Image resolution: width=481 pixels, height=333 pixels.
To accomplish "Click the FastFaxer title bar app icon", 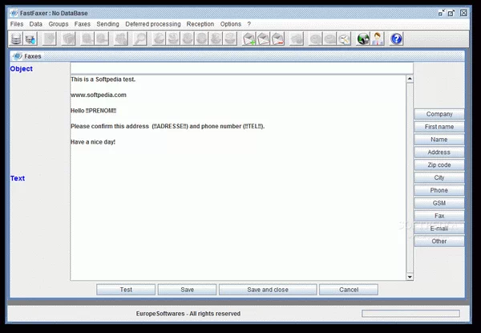I will [x=14, y=13].
